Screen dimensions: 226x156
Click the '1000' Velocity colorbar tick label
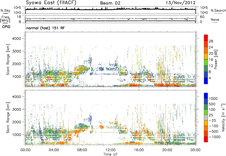[213, 99]
